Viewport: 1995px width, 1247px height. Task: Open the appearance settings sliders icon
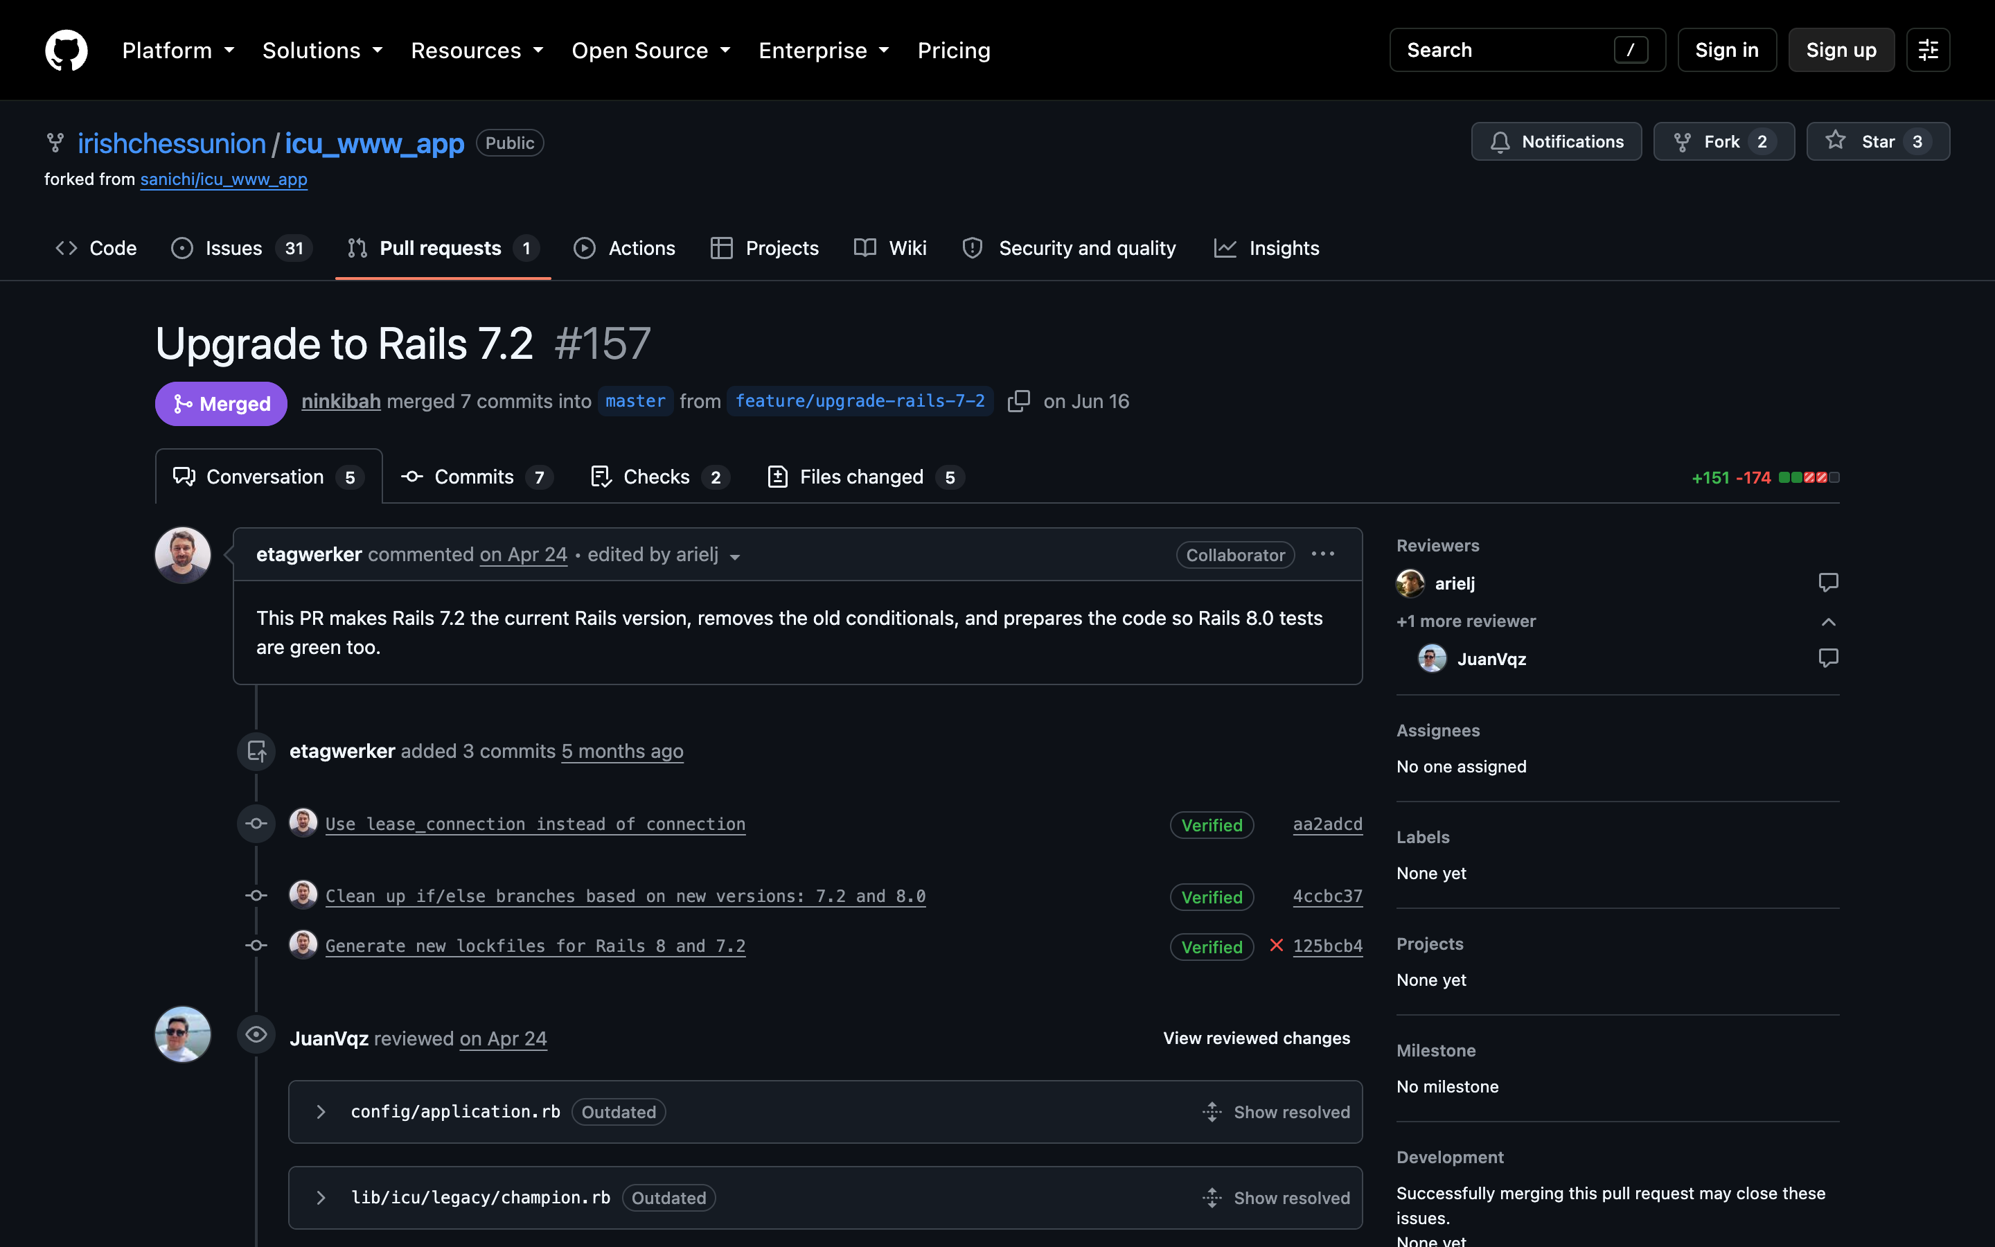pos(1927,51)
